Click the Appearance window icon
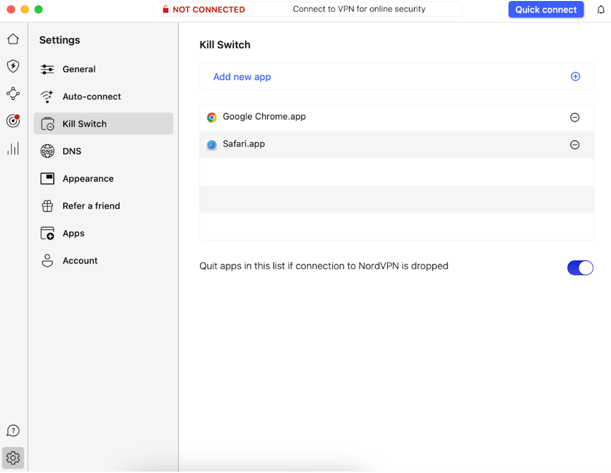611x473 pixels. click(48, 178)
